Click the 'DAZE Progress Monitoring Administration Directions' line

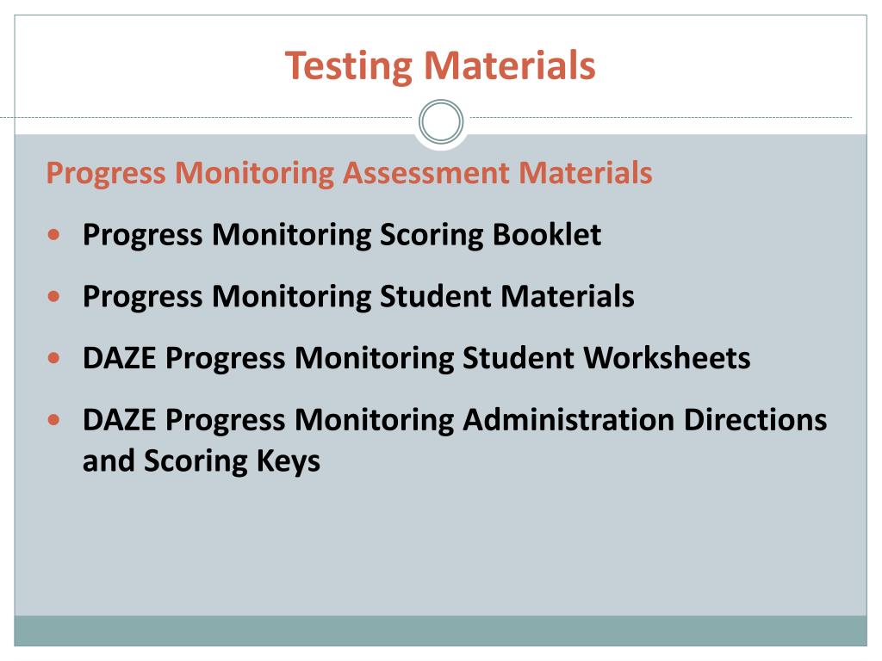click(x=455, y=420)
